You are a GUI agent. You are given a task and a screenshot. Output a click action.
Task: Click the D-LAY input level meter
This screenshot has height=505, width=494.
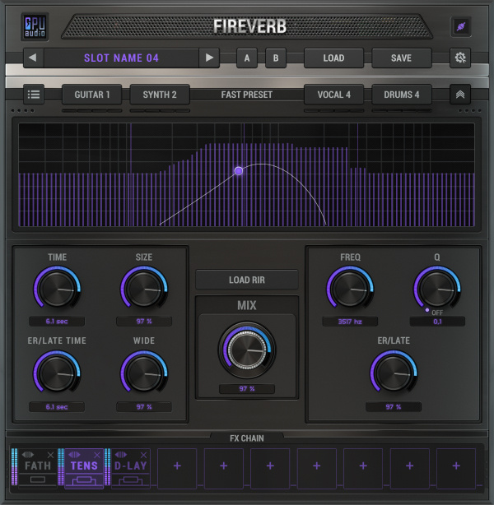click(107, 466)
